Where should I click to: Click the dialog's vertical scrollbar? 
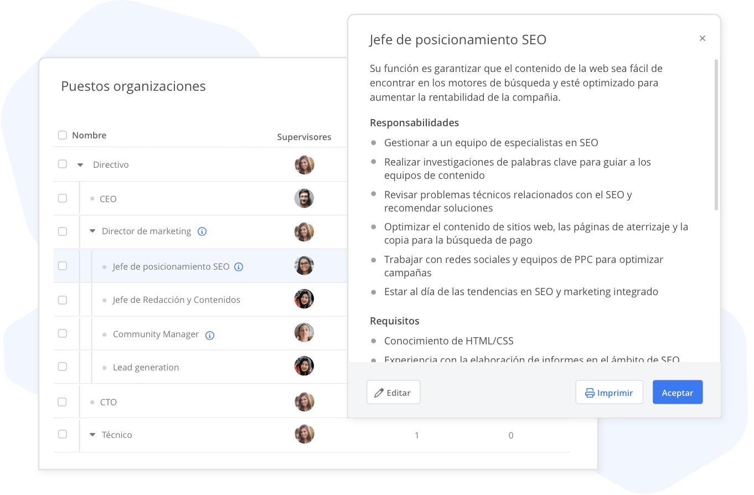point(716,135)
